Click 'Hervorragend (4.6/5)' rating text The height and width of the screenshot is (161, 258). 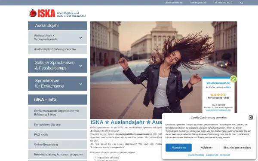218,98
